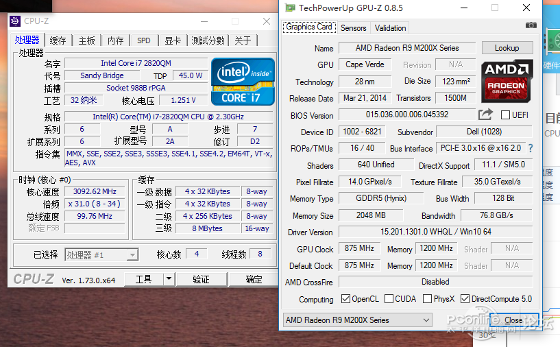
Task: Toggle the DirectCompute 5.0 checkbox
Action: coord(465,299)
